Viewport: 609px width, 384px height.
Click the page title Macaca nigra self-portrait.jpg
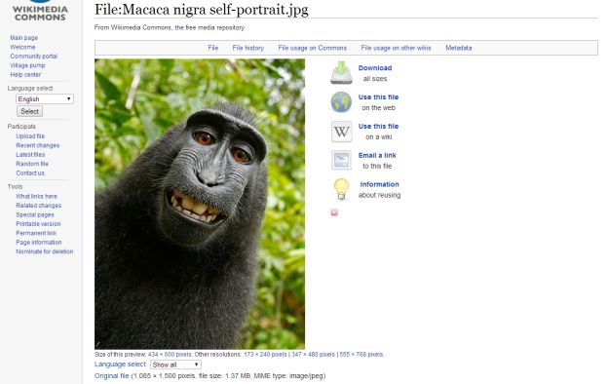tap(201, 10)
